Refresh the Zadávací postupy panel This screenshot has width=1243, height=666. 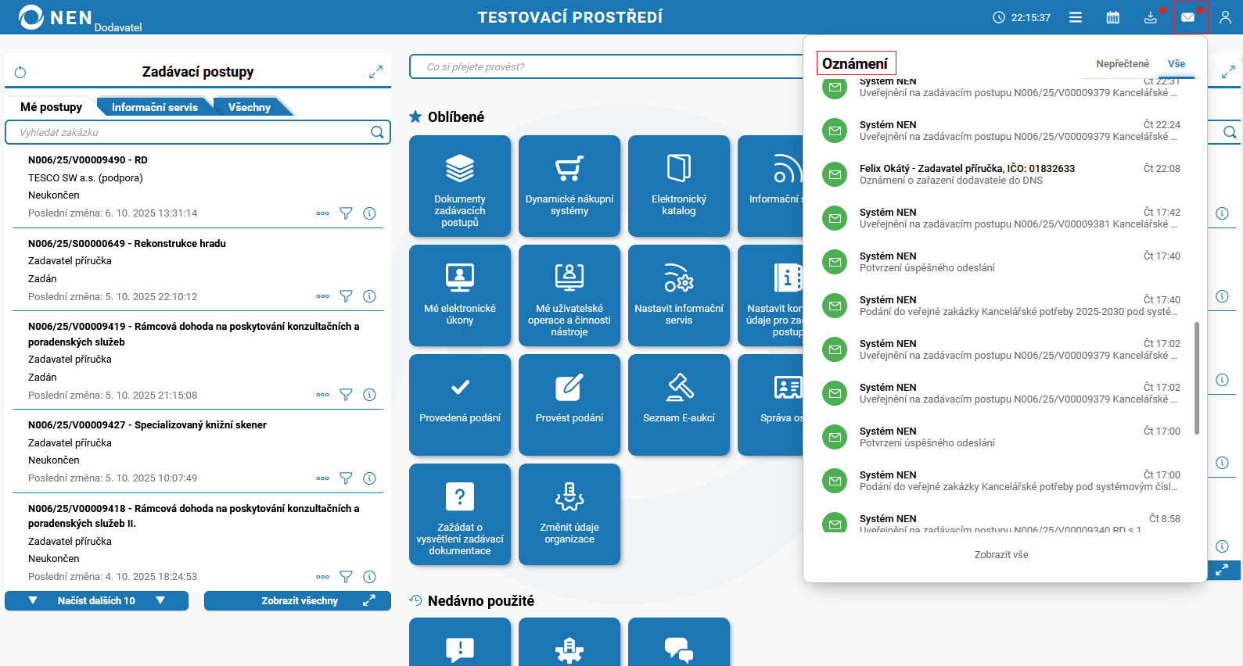pyautogui.click(x=20, y=72)
